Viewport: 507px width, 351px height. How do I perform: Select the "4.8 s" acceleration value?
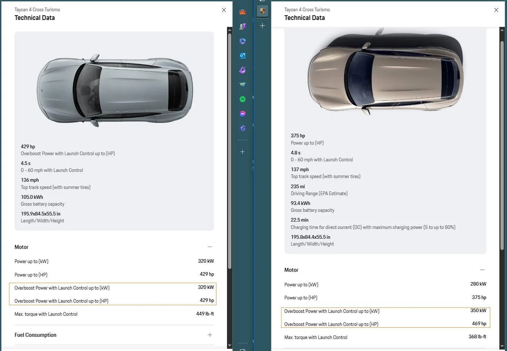point(296,153)
